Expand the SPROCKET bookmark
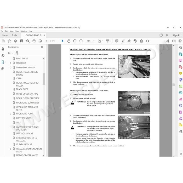183x183 pixels. point(11,63)
